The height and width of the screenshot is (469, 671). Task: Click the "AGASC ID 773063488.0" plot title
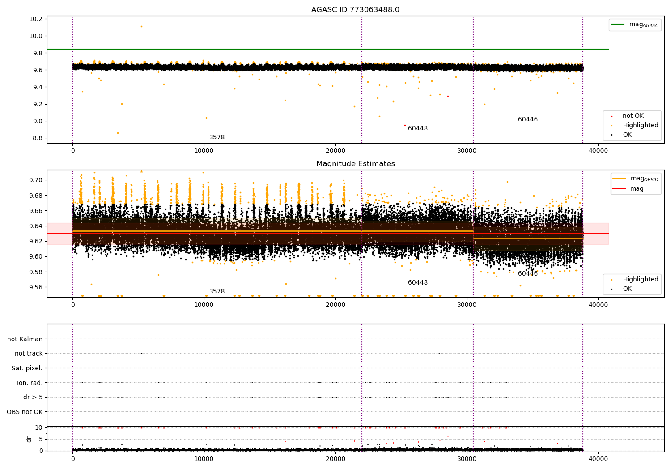coord(355,10)
